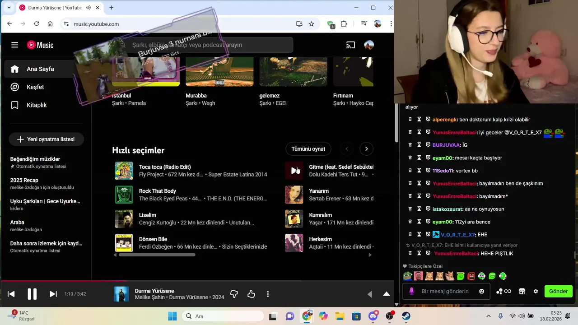
Task: Open gelemez song cover
Action: 293,71
